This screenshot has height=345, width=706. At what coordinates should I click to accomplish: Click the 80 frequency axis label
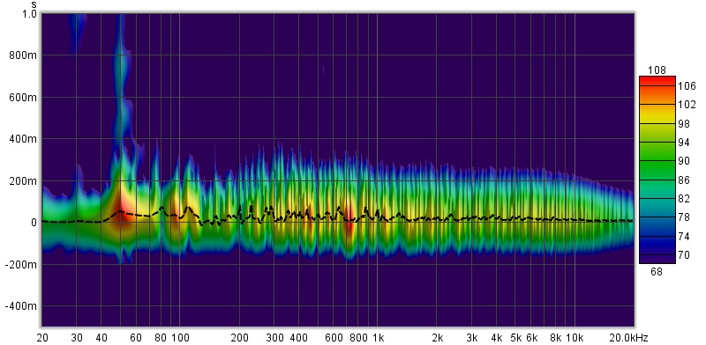pos(161,338)
